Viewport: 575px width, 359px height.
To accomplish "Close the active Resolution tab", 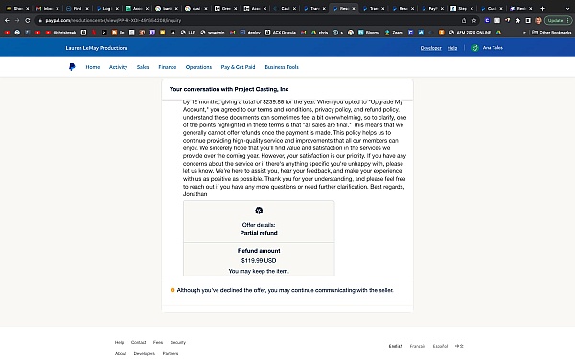I will point(354,8).
